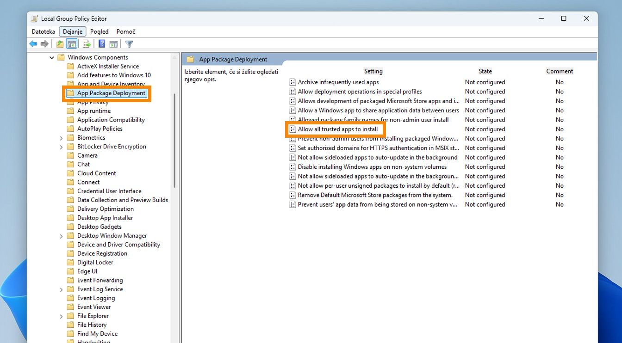Click the folder icon beside Desktop Gadgets
Viewport: 622px width, 343px height.
[70, 227]
